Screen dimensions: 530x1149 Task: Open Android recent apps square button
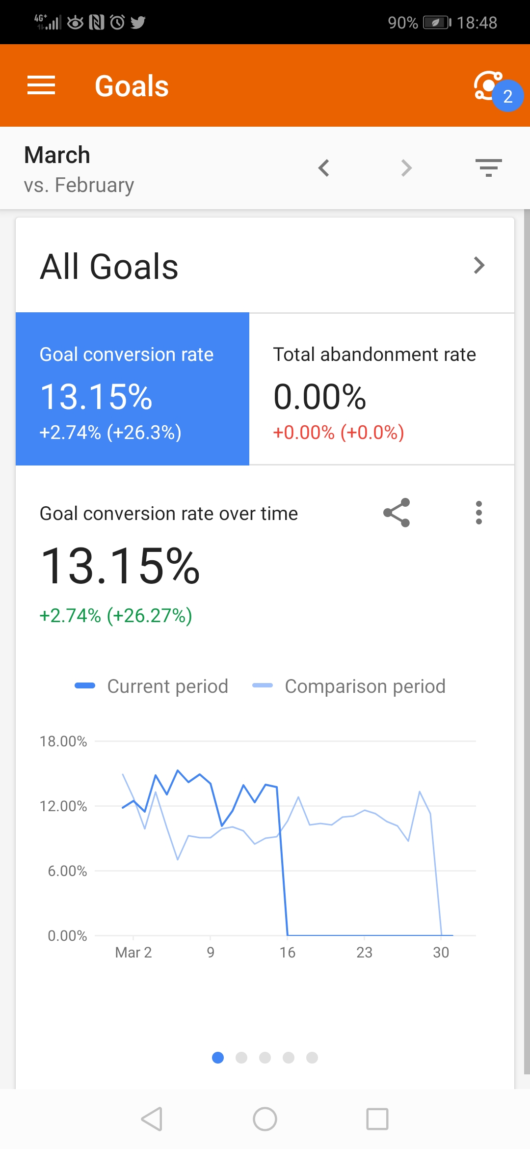coord(377,1119)
